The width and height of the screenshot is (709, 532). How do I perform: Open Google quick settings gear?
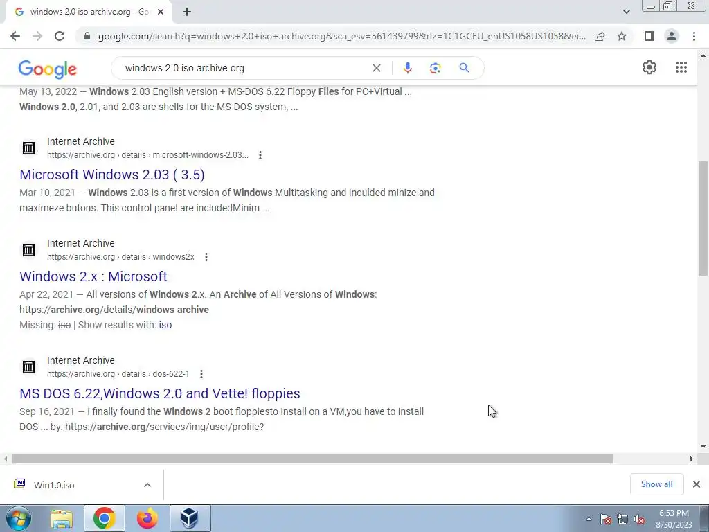pos(649,67)
